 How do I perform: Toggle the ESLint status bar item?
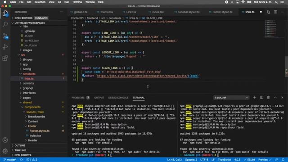(249, 160)
